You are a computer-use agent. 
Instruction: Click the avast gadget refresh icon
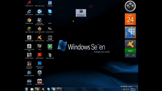[133, 55]
